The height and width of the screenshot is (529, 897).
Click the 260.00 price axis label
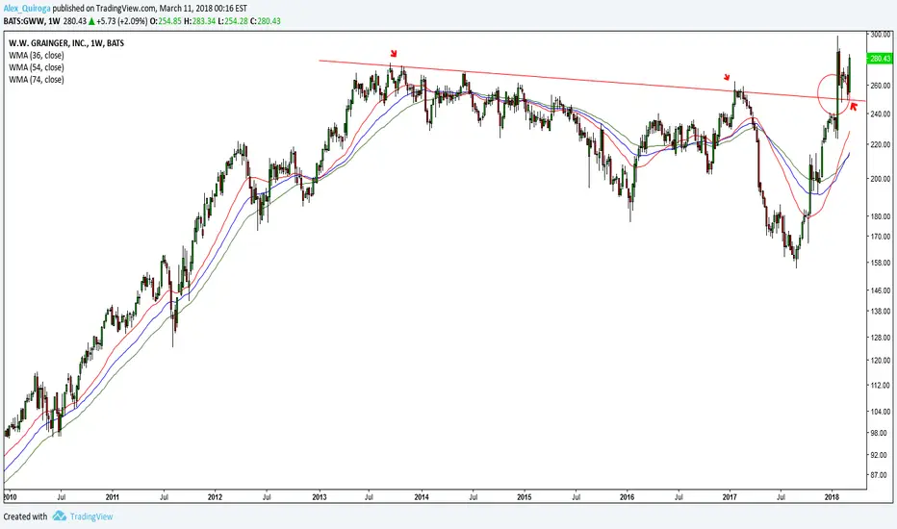tap(881, 86)
